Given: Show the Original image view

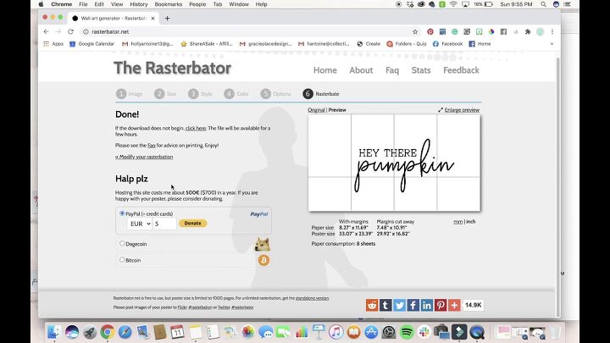Looking at the screenshot, I should [316, 110].
